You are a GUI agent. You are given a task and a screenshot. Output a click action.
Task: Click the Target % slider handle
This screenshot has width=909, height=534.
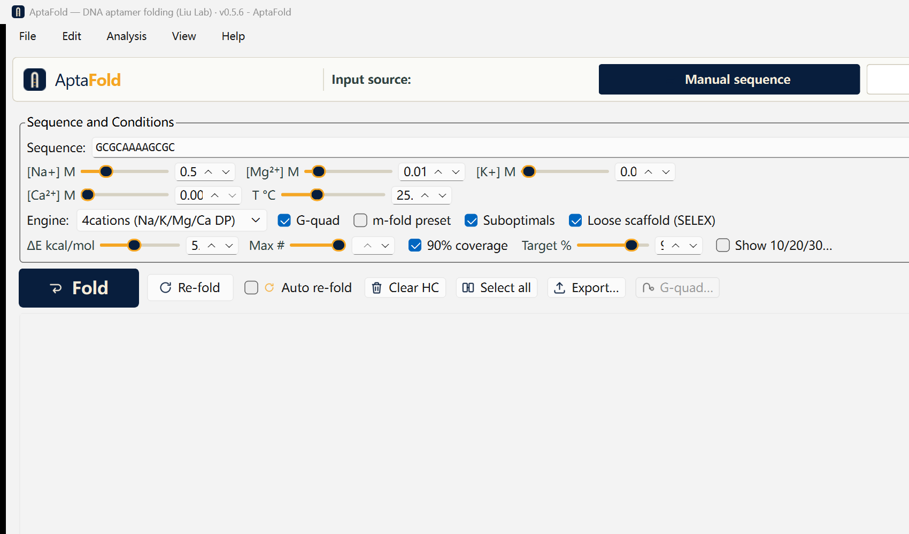tap(631, 245)
